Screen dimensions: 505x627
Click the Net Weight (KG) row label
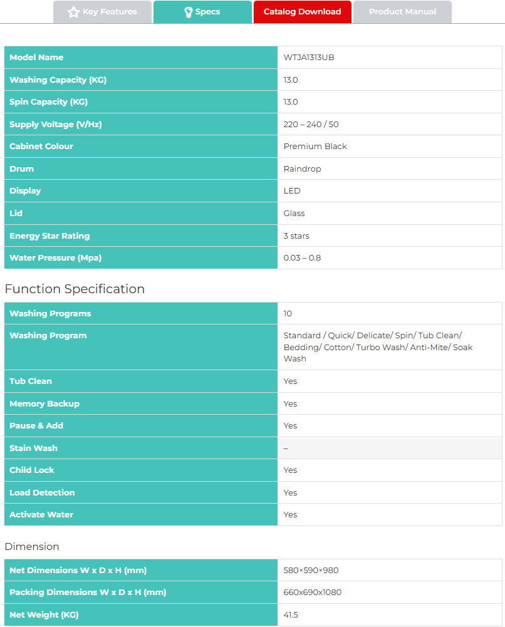44,615
